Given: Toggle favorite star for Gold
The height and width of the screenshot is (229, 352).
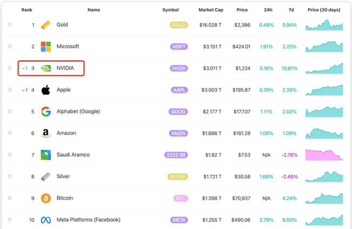Looking at the screenshot, I should tap(10, 25).
